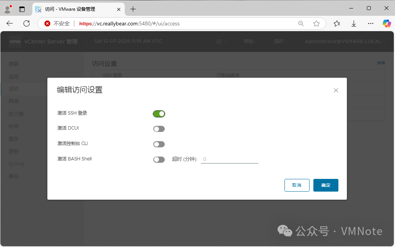
Task: Select 监控 in the sidebar
Action: click(13, 77)
